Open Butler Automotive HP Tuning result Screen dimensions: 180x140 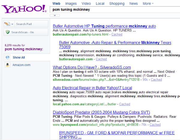click(x=104, y=26)
